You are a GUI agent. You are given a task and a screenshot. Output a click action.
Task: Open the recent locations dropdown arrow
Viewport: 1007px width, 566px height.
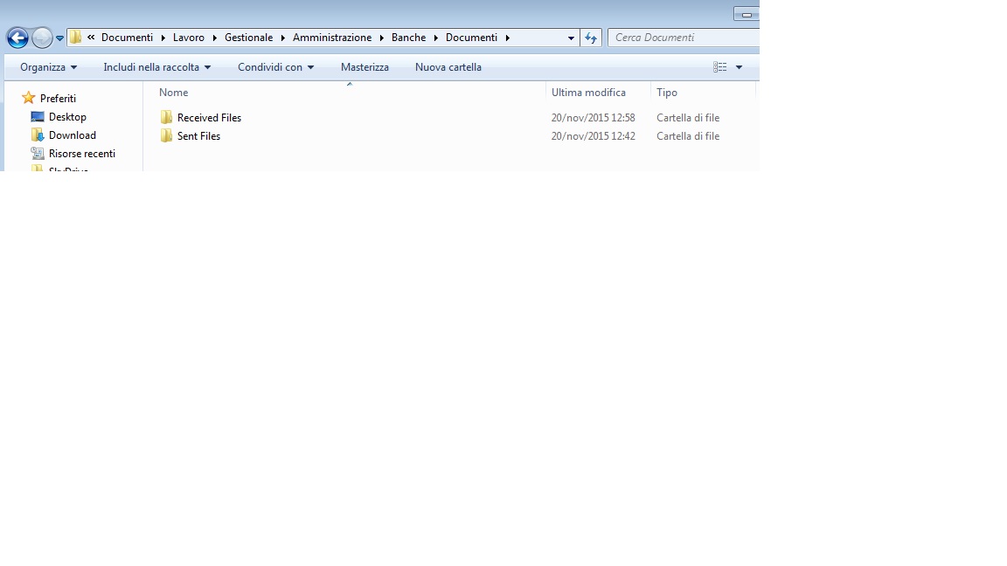[x=59, y=38]
